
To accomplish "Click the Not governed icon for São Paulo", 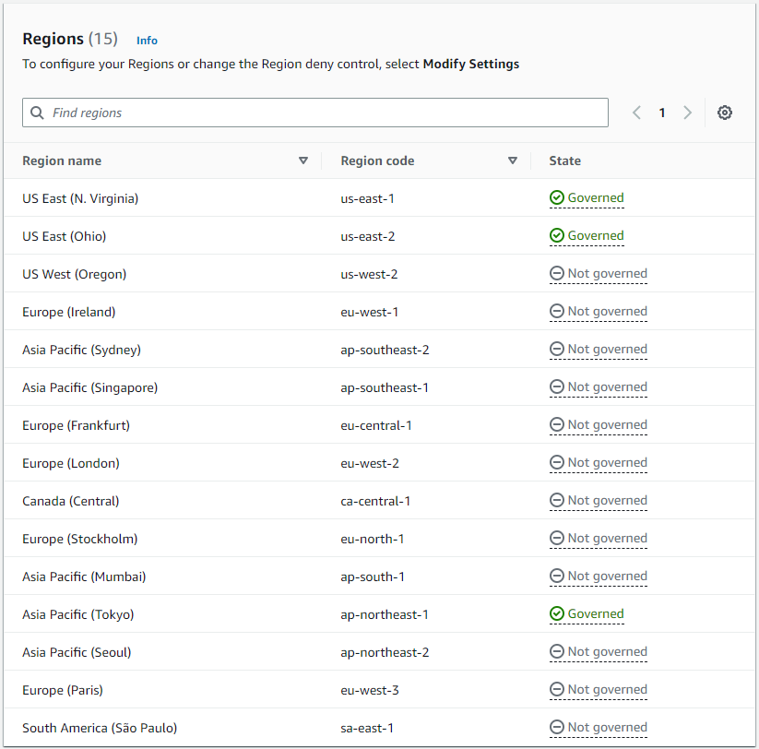I will pyautogui.click(x=556, y=728).
